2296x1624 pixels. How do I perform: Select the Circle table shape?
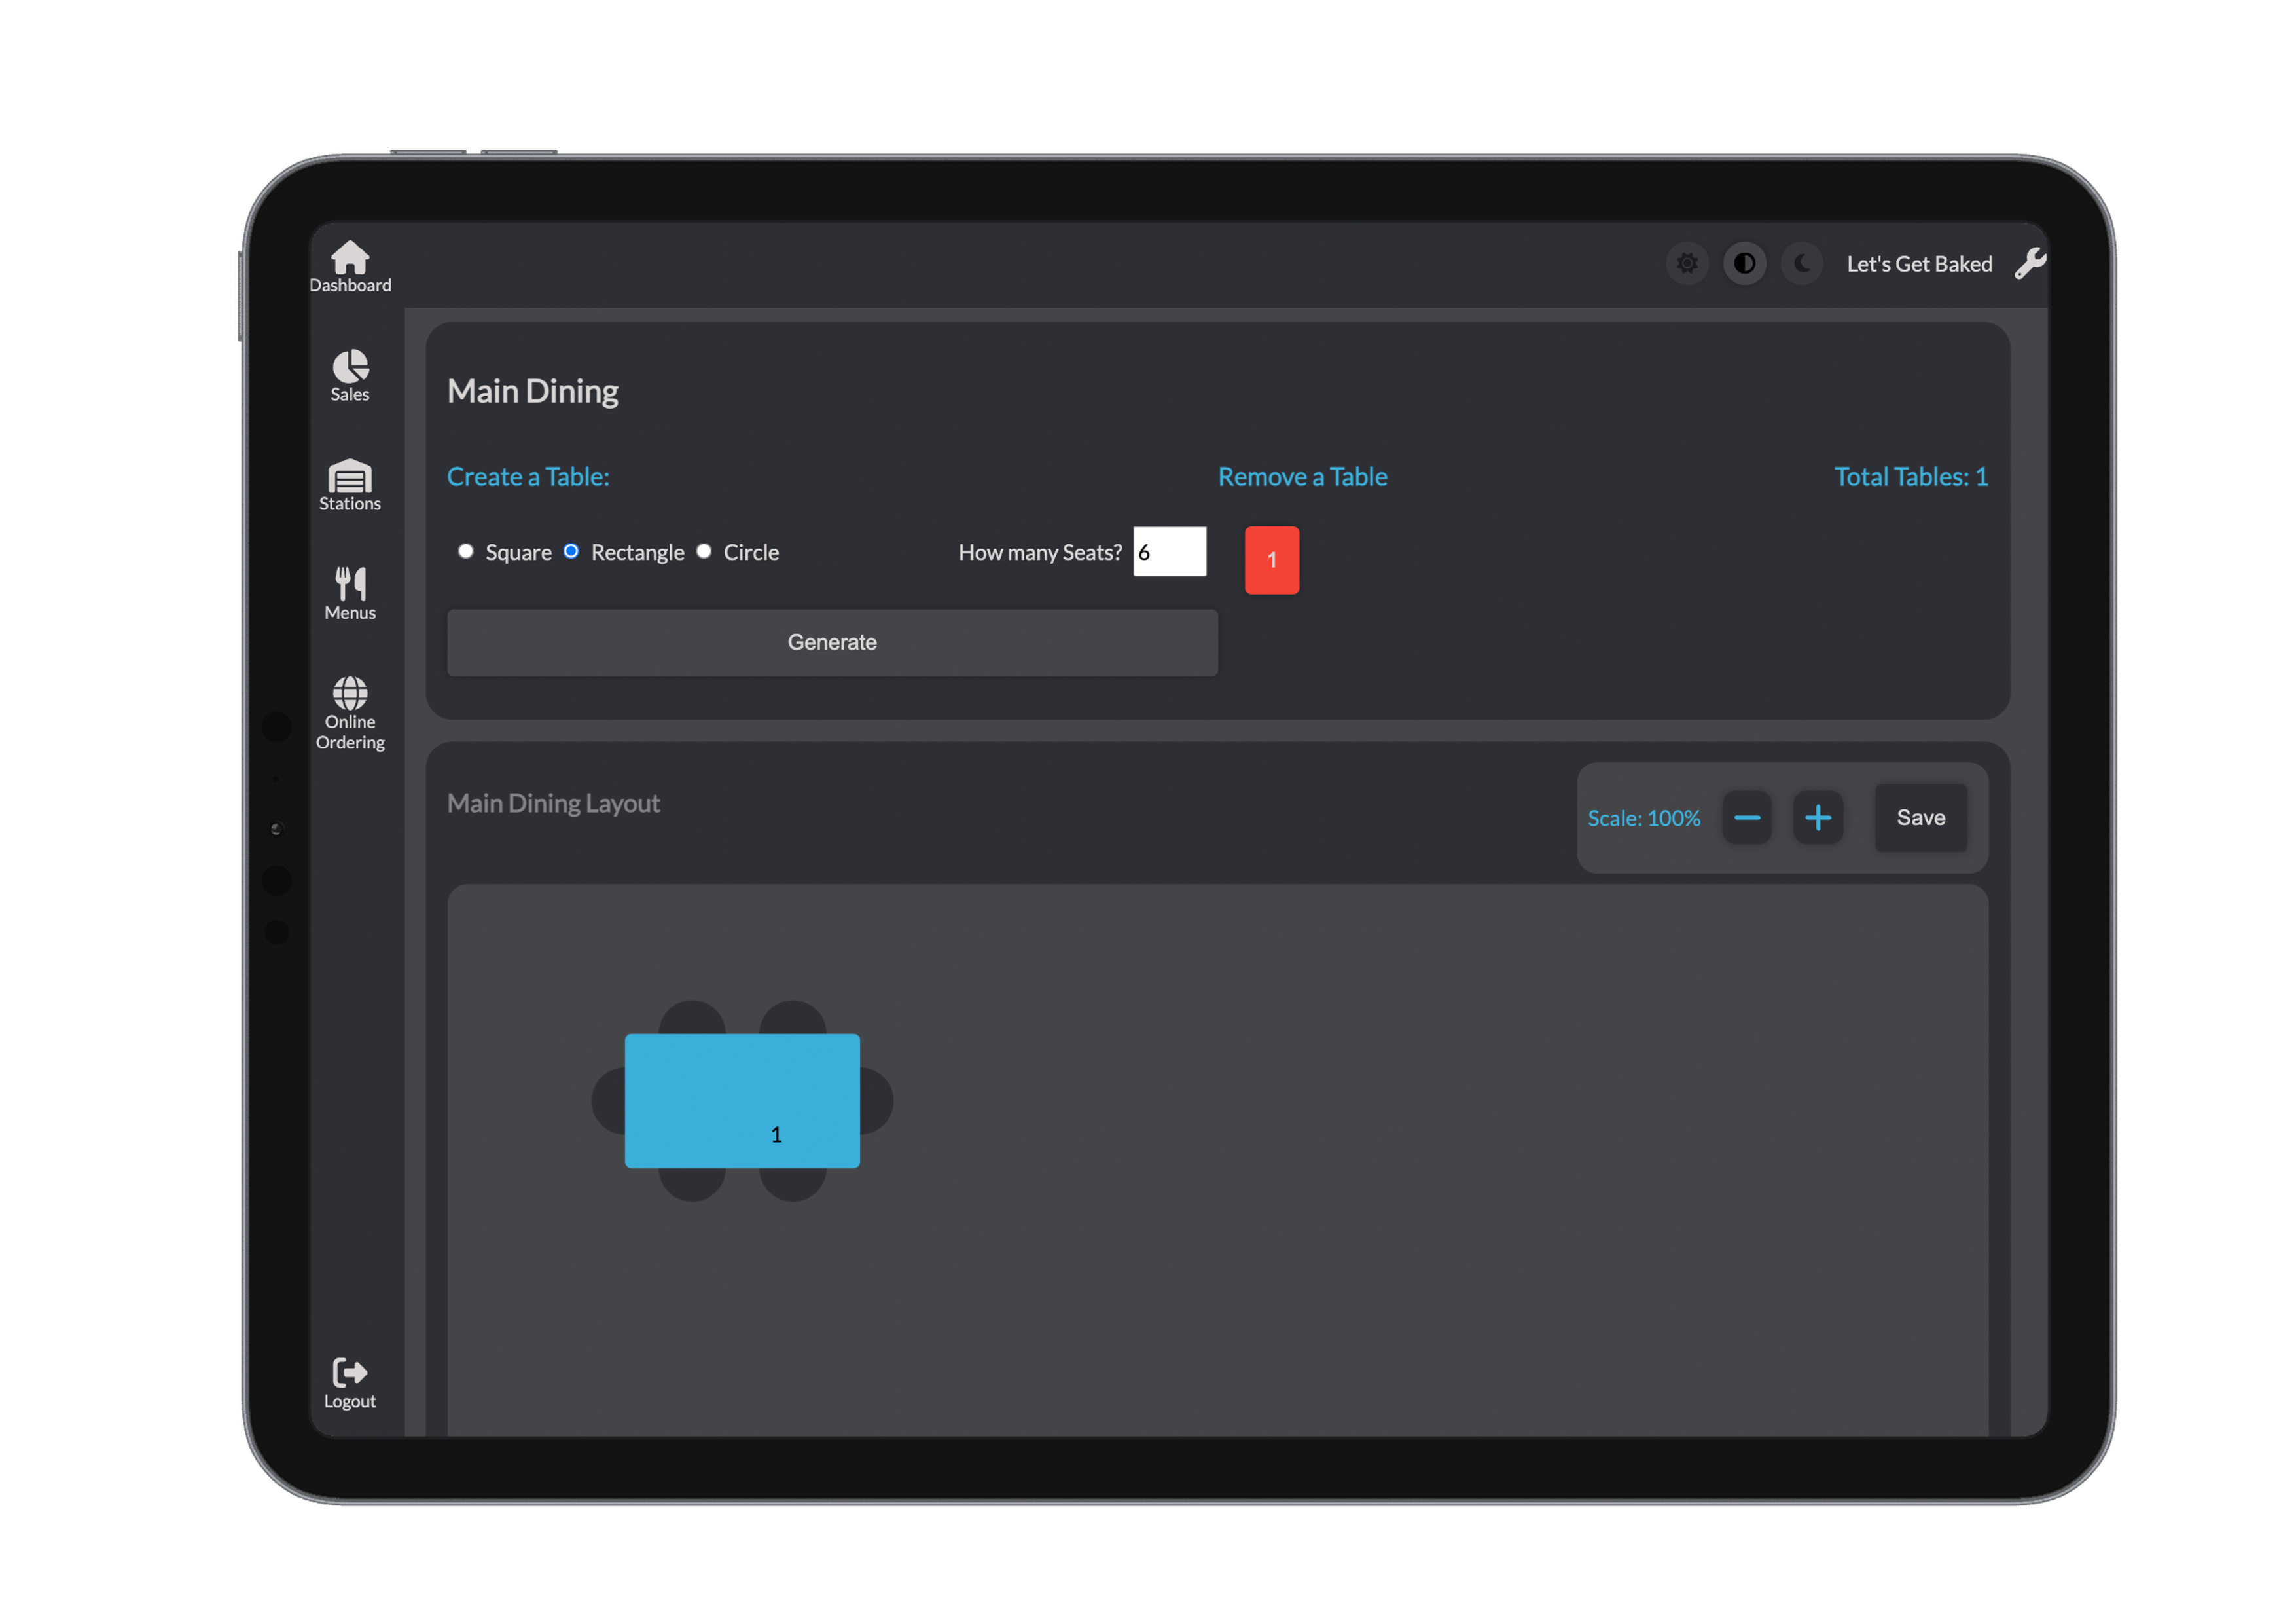(704, 551)
